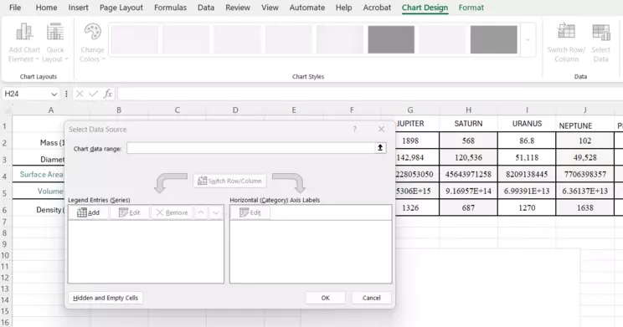Open the Change Colors palette
Viewport: 623px width, 327px height.
pyautogui.click(x=92, y=43)
